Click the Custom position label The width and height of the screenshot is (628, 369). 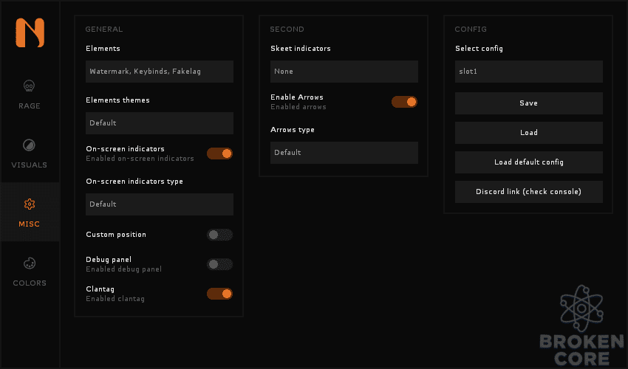tap(116, 235)
